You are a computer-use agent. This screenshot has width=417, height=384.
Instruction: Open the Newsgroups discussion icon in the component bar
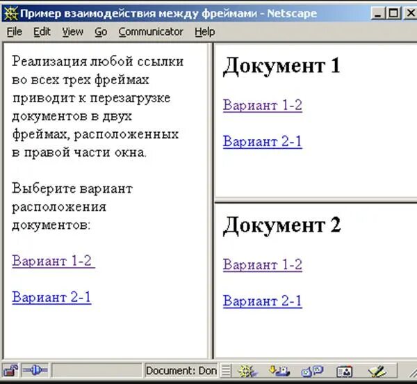312,371
